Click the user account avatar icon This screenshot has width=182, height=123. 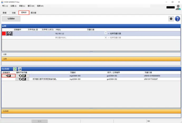[178, 7]
